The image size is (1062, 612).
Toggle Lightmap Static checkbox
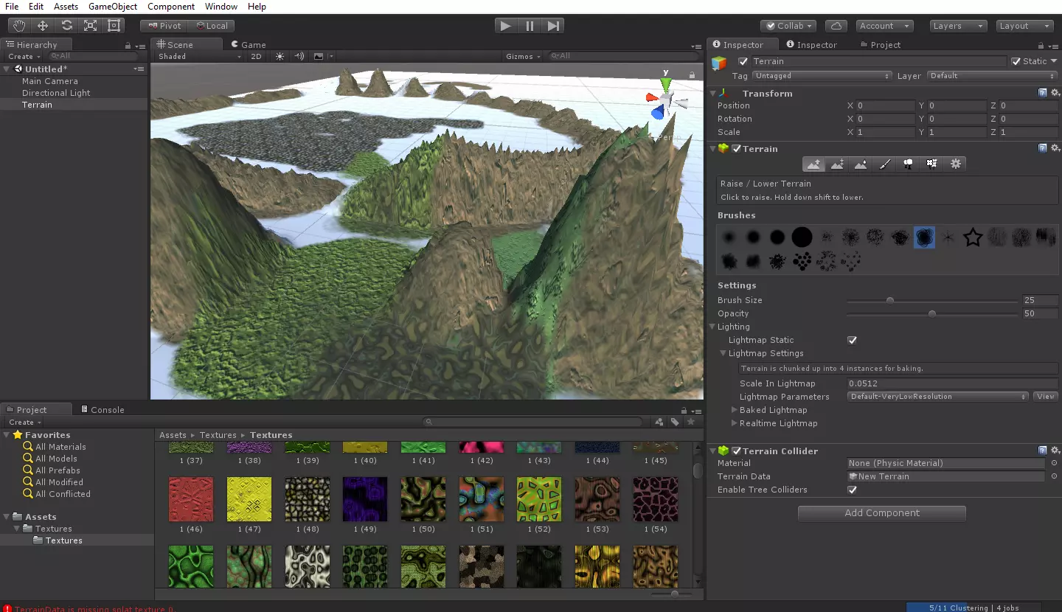[852, 340]
